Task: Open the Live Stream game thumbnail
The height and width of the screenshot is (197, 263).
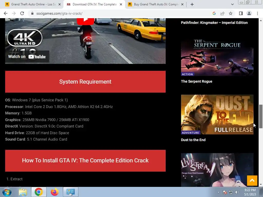Action: [217, 170]
